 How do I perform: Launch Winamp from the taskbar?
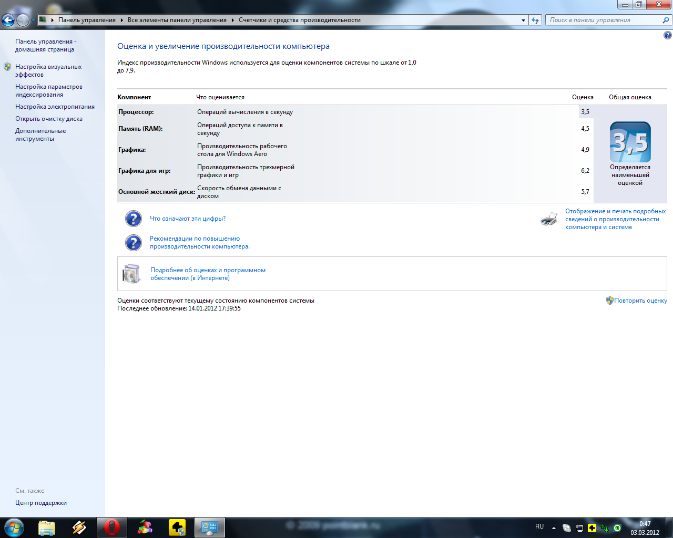[x=79, y=527]
